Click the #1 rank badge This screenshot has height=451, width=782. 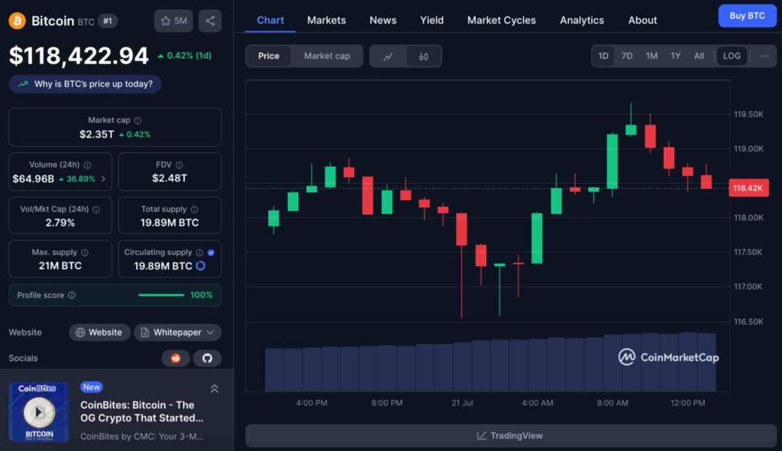pyautogui.click(x=108, y=21)
